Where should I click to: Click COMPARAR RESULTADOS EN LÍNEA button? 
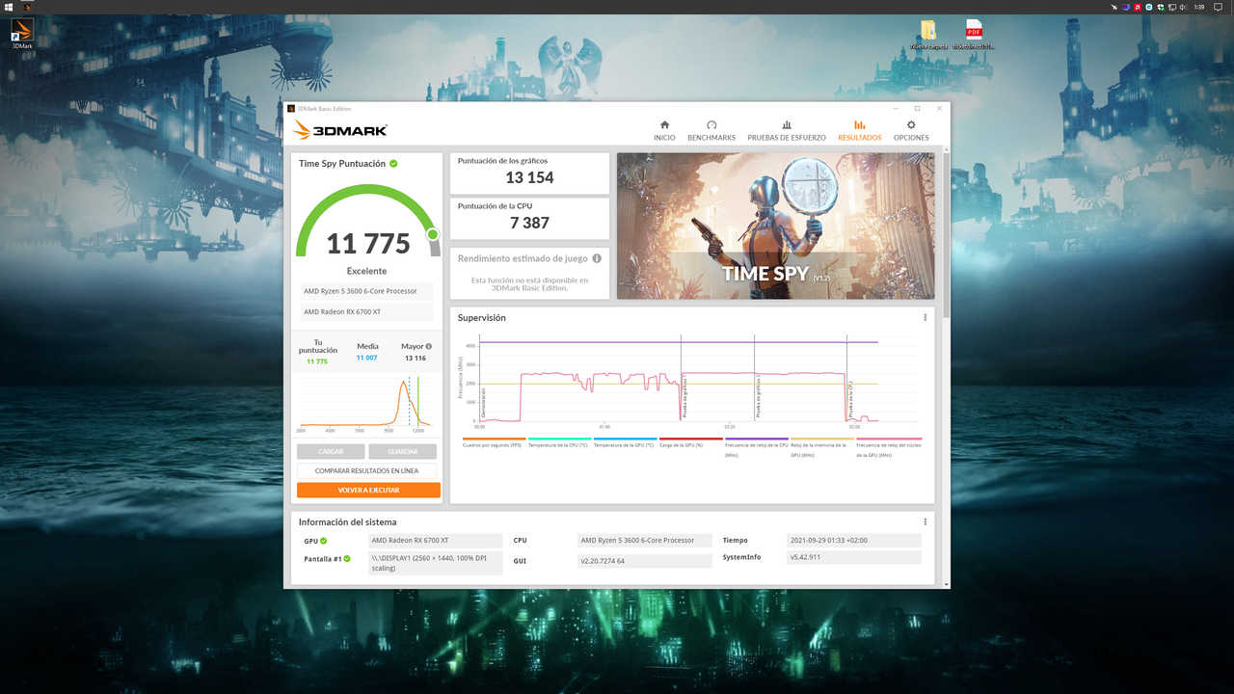[x=366, y=470]
